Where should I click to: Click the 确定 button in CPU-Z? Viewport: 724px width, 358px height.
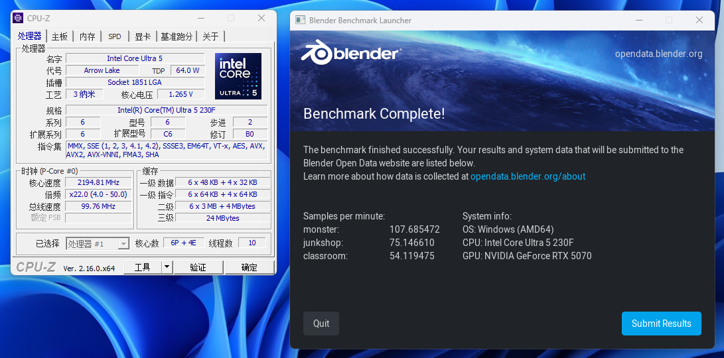point(250,267)
